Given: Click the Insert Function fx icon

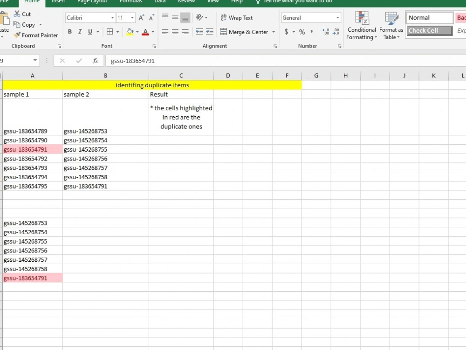Looking at the screenshot, I should click(96, 61).
